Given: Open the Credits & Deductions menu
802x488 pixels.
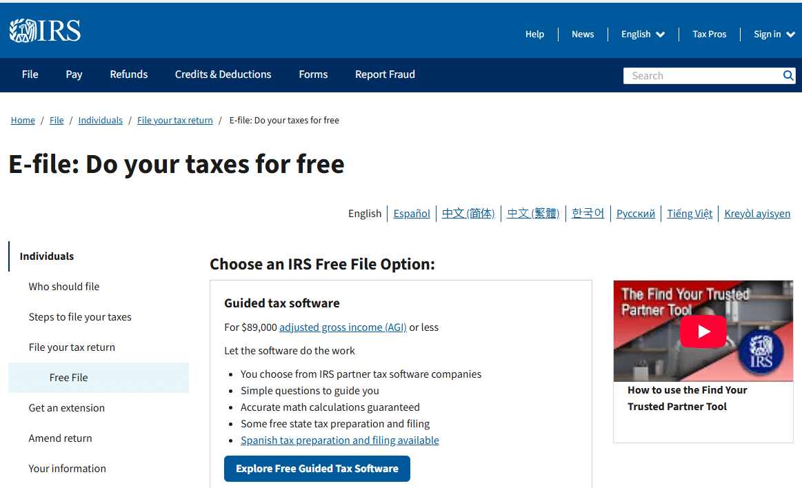Looking at the screenshot, I should [223, 74].
